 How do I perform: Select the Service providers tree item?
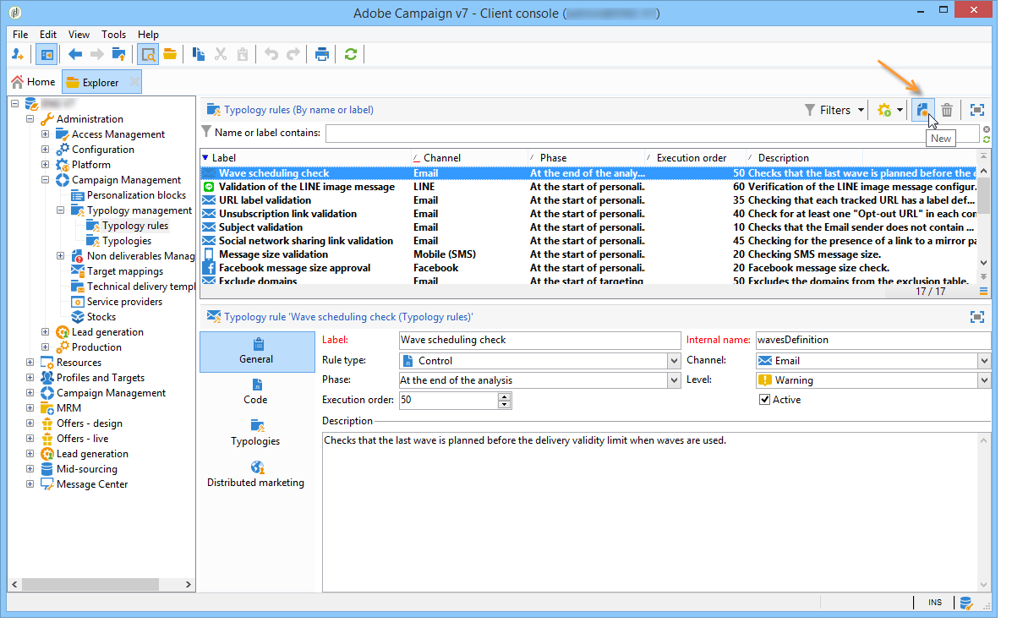pyautogui.click(x=124, y=302)
